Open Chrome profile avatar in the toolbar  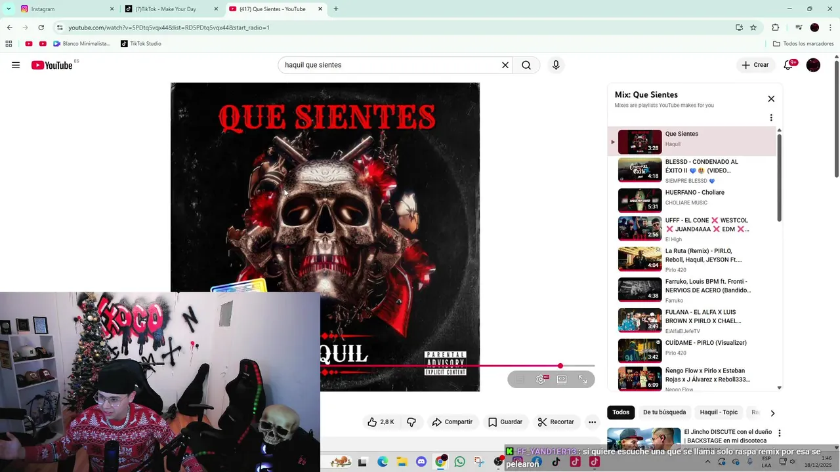[x=814, y=28]
